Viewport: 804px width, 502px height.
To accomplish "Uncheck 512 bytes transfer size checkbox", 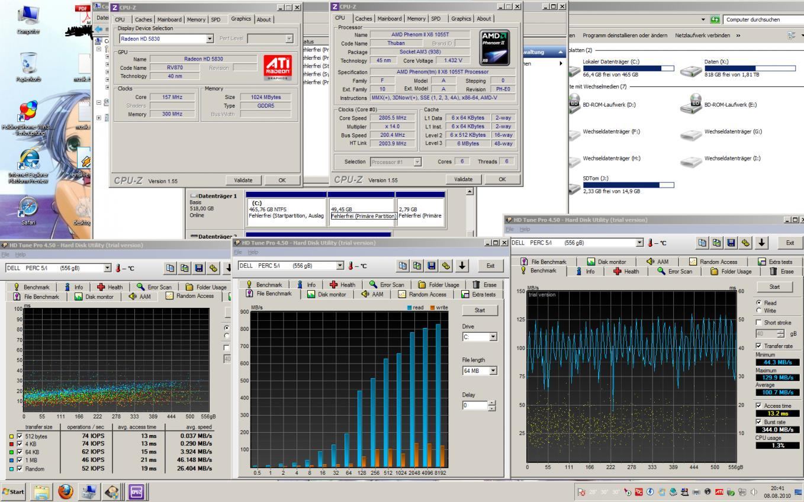I will [20, 436].
